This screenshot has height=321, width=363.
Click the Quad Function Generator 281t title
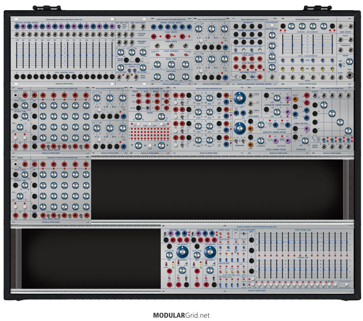[x=209, y=89]
